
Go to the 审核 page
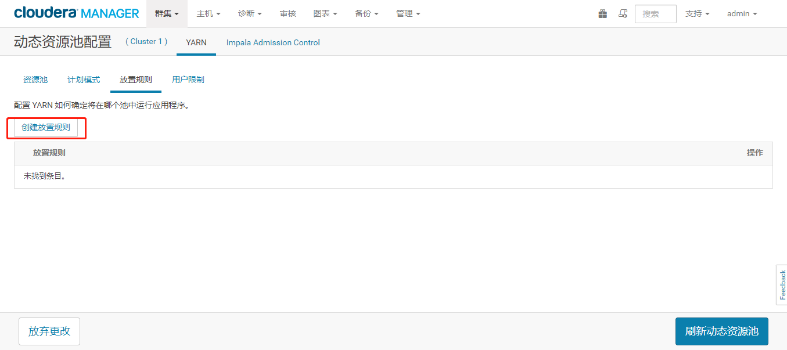288,13
